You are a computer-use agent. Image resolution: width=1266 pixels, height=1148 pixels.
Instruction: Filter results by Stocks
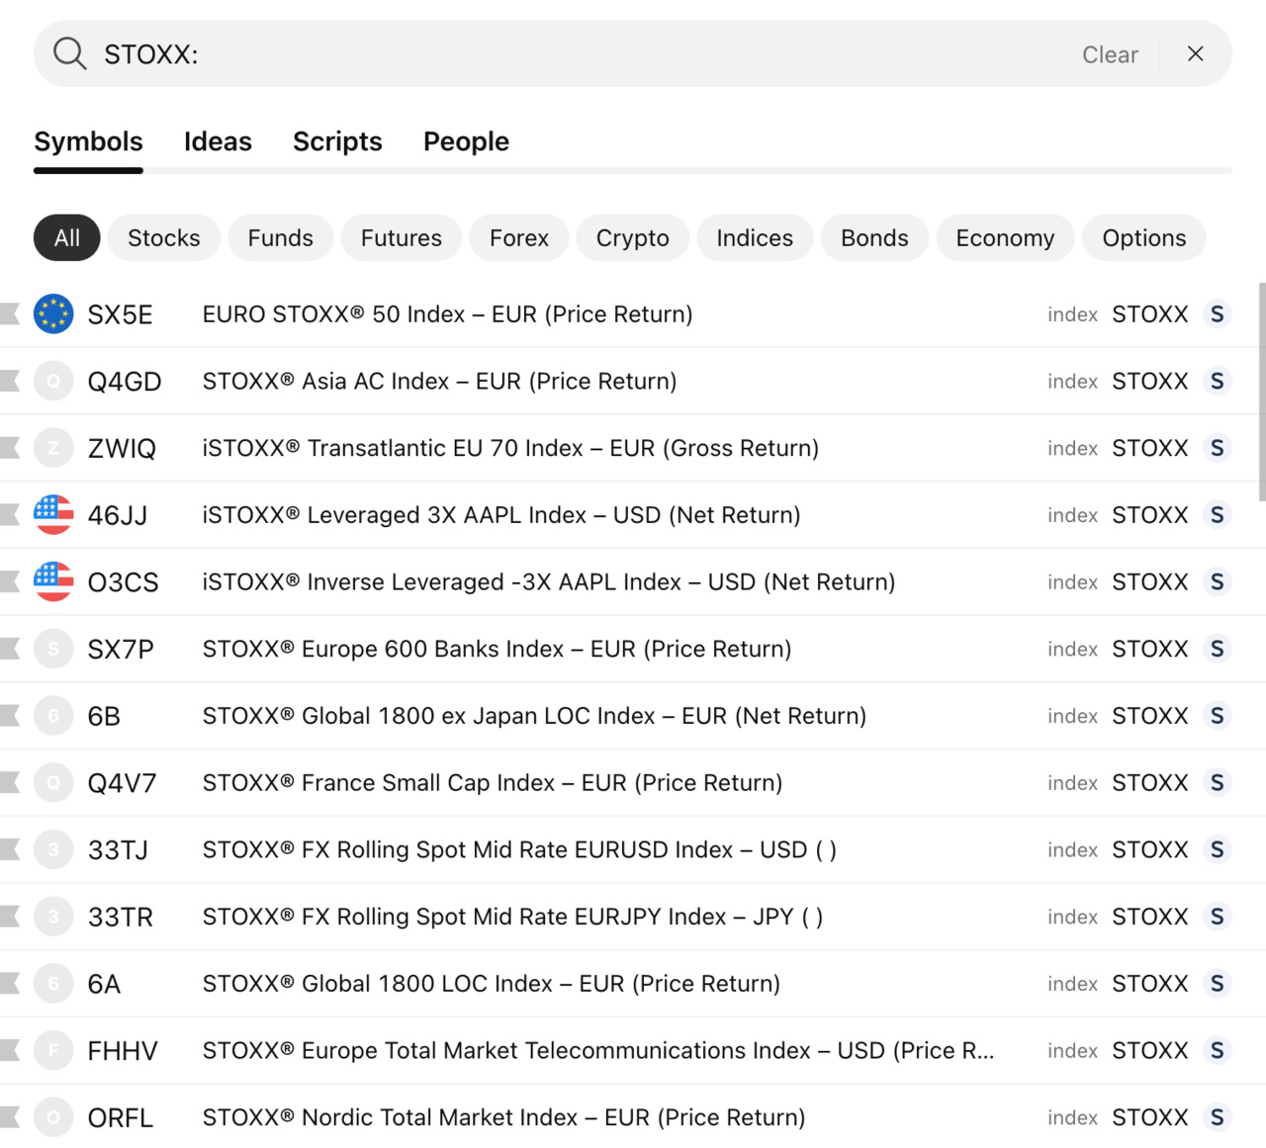point(163,238)
